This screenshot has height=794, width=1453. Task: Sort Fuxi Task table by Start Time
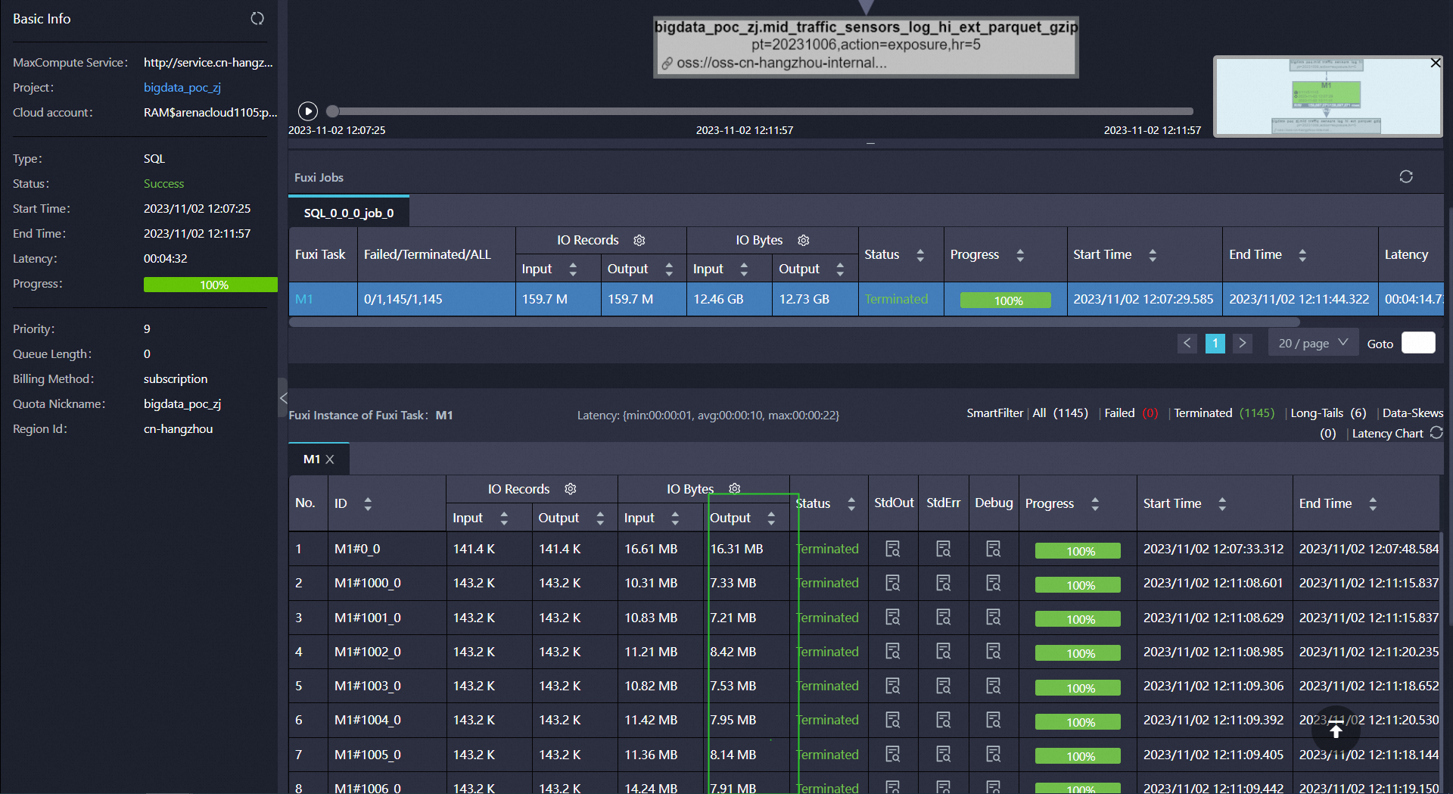click(x=1153, y=255)
